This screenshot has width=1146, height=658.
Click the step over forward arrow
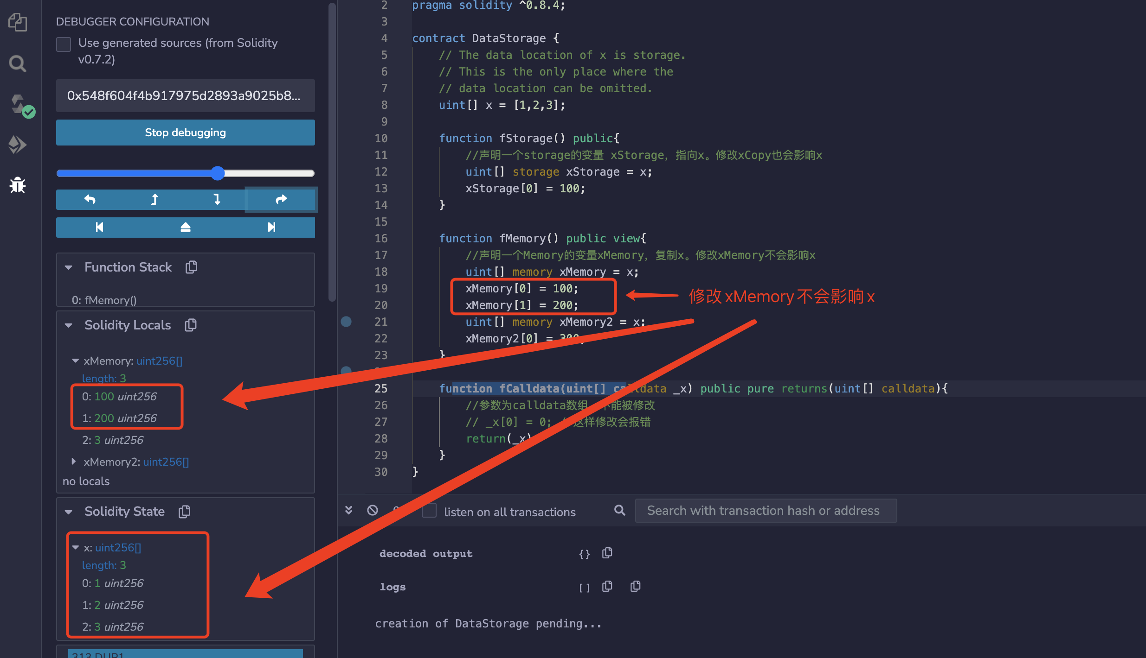(x=281, y=199)
